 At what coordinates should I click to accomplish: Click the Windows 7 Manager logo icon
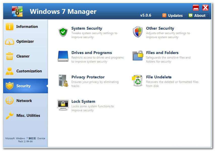pos(17,11)
